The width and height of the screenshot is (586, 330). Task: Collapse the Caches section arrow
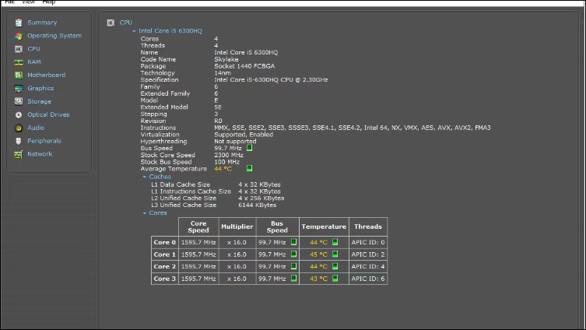pos(144,177)
